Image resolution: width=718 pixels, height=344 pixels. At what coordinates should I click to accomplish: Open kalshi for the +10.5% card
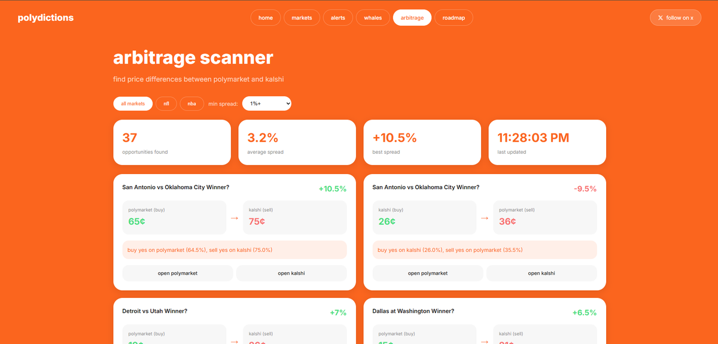point(291,273)
